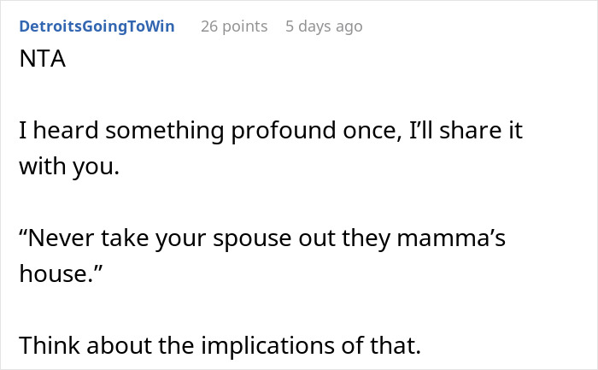
Task: Click the quote line beginning "Never take your spouse"
Action: click(262, 238)
